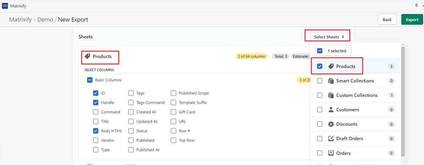Click the sheets dropdown list scrollbar
The image size is (424, 165).
[403, 102]
